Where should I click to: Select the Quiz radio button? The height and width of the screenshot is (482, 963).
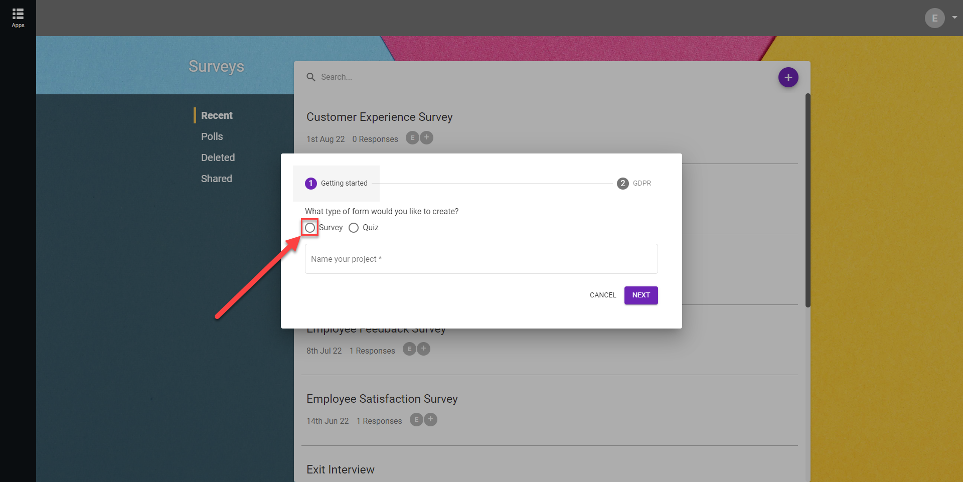[x=354, y=227]
